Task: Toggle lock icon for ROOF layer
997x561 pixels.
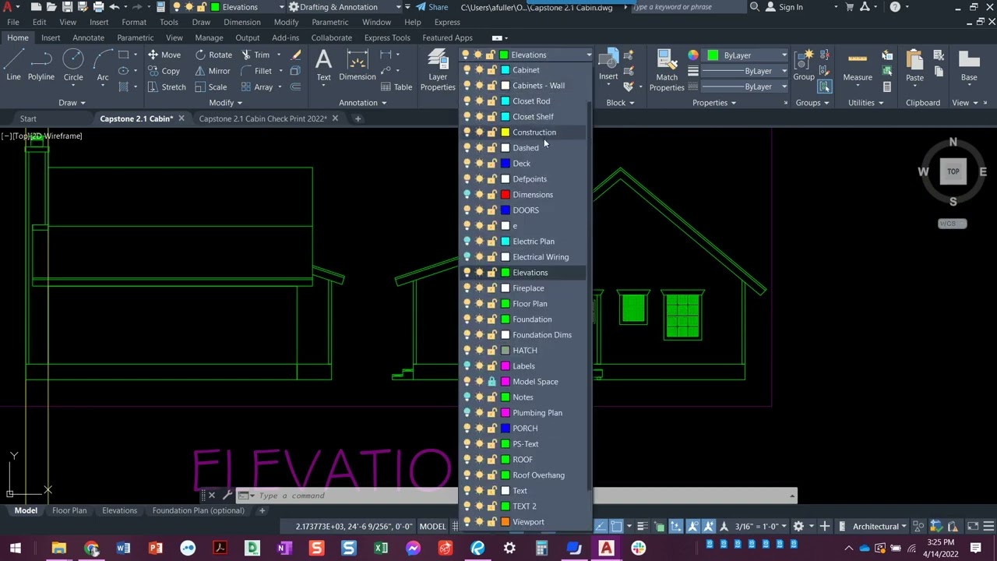Action: coord(491,460)
